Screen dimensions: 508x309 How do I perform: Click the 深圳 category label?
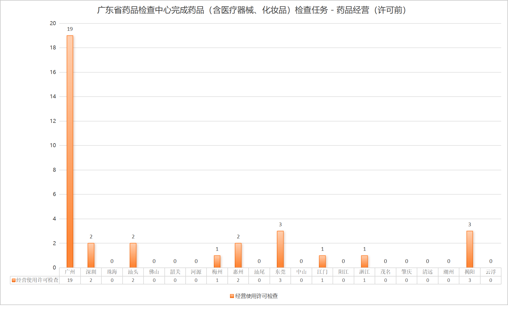91,272
